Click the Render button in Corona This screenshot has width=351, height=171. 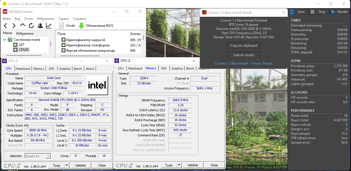click(340, 12)
